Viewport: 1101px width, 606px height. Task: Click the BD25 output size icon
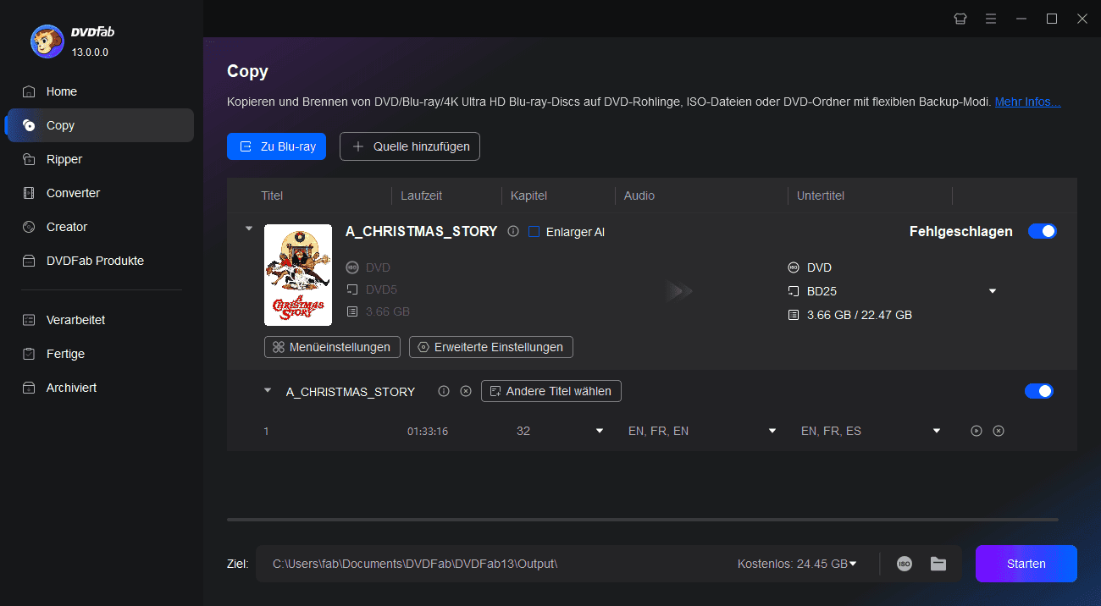[794, 291]
